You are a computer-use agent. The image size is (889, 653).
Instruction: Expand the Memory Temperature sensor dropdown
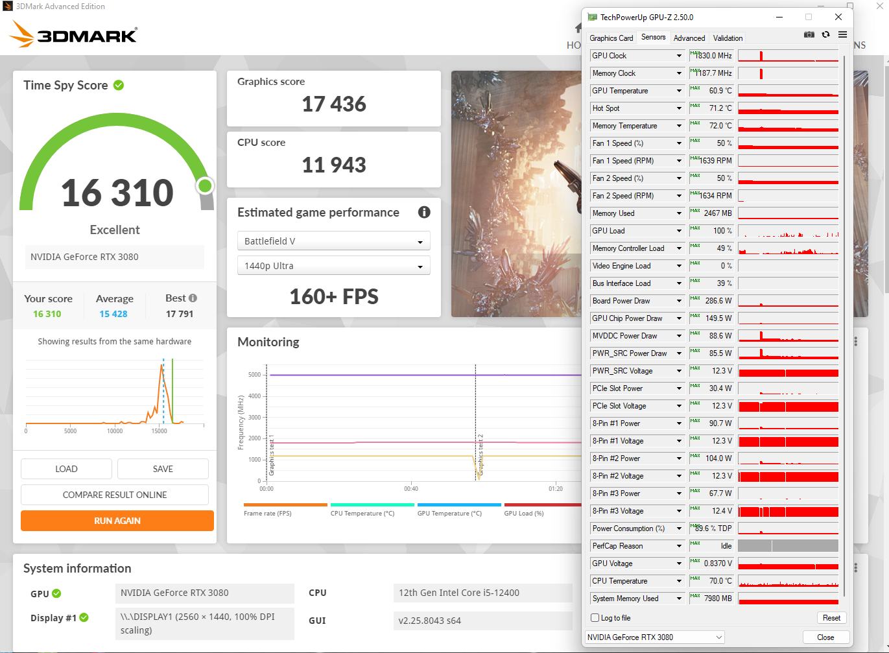coord(679,126)
